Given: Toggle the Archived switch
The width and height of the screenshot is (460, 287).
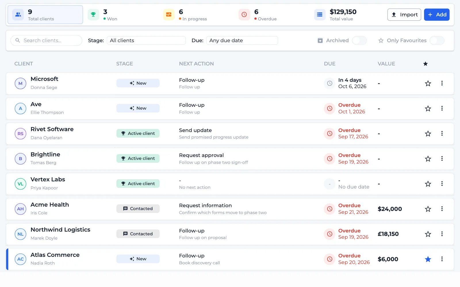Looking at the screenshot, I should pos(359,40).
